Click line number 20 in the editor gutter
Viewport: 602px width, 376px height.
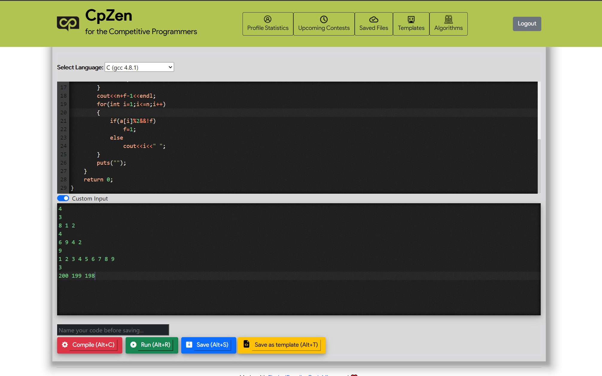pos(63,113)
